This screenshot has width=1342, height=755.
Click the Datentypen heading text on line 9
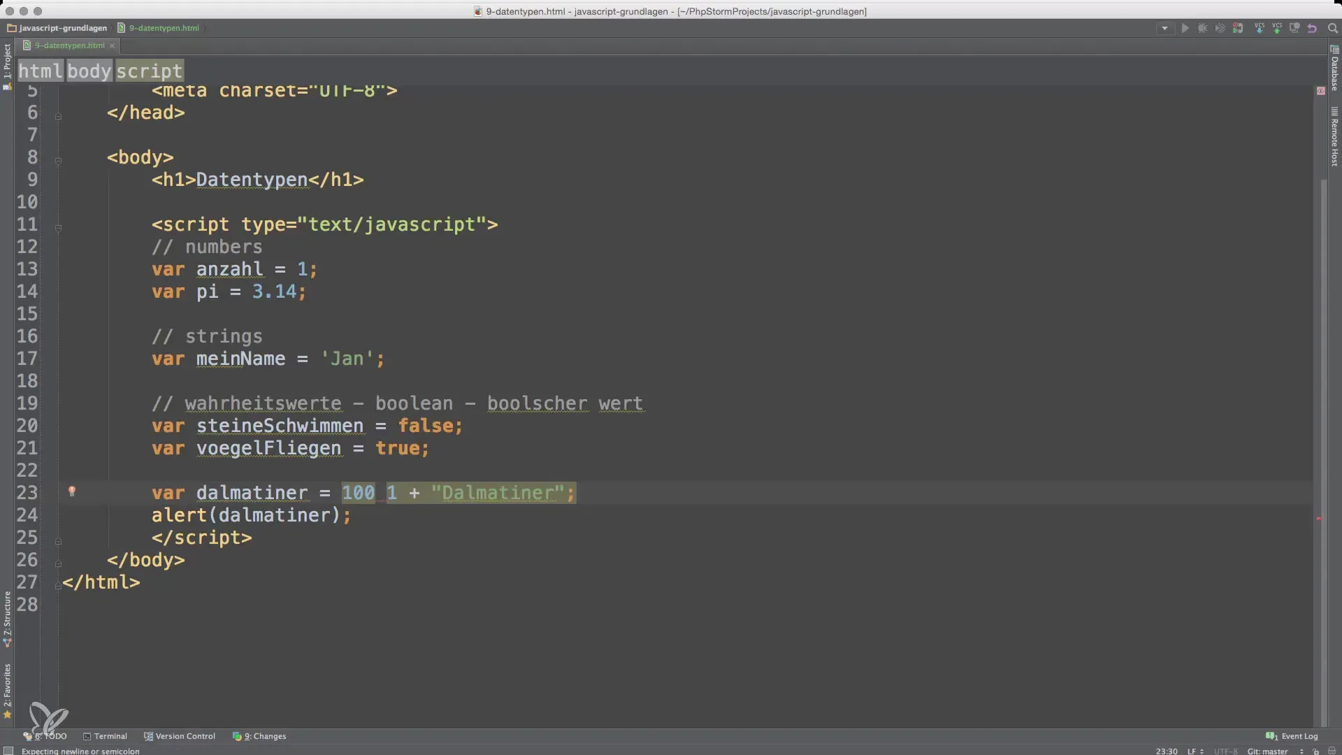tap(252, 180)
